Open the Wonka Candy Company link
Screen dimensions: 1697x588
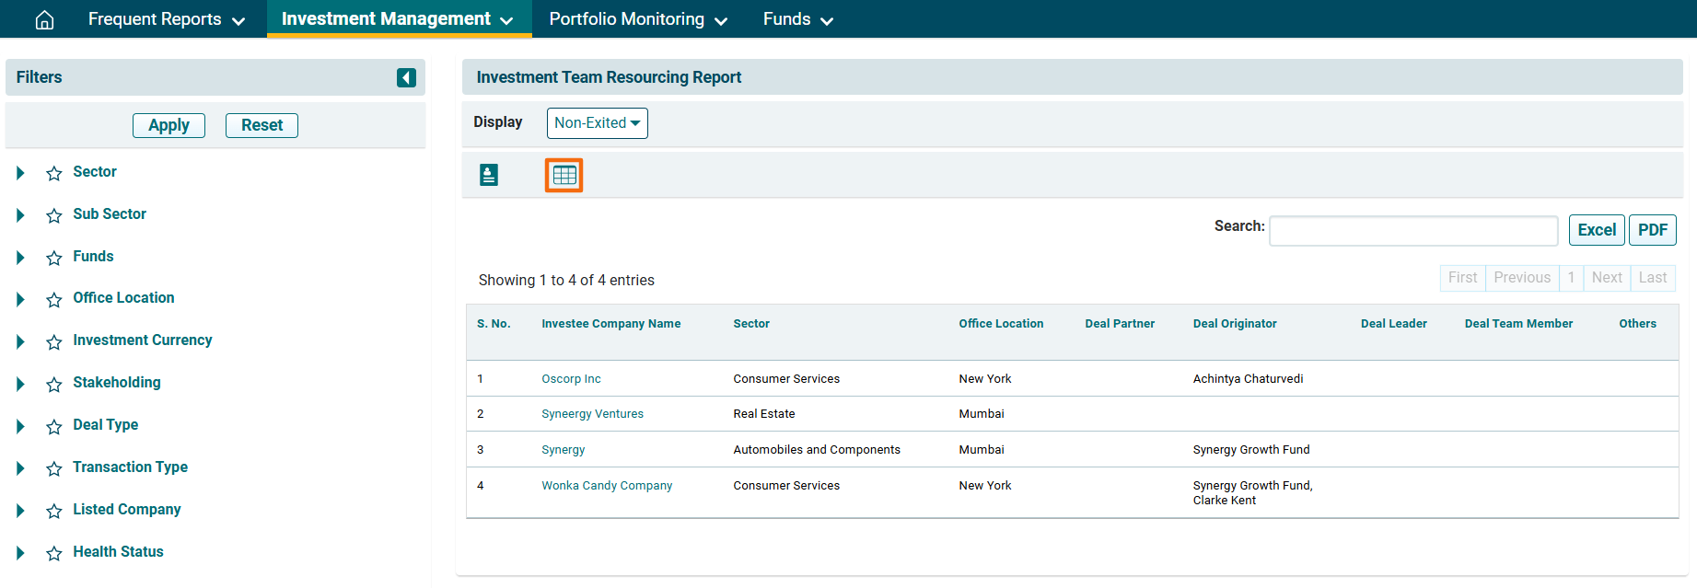[607, 486]
